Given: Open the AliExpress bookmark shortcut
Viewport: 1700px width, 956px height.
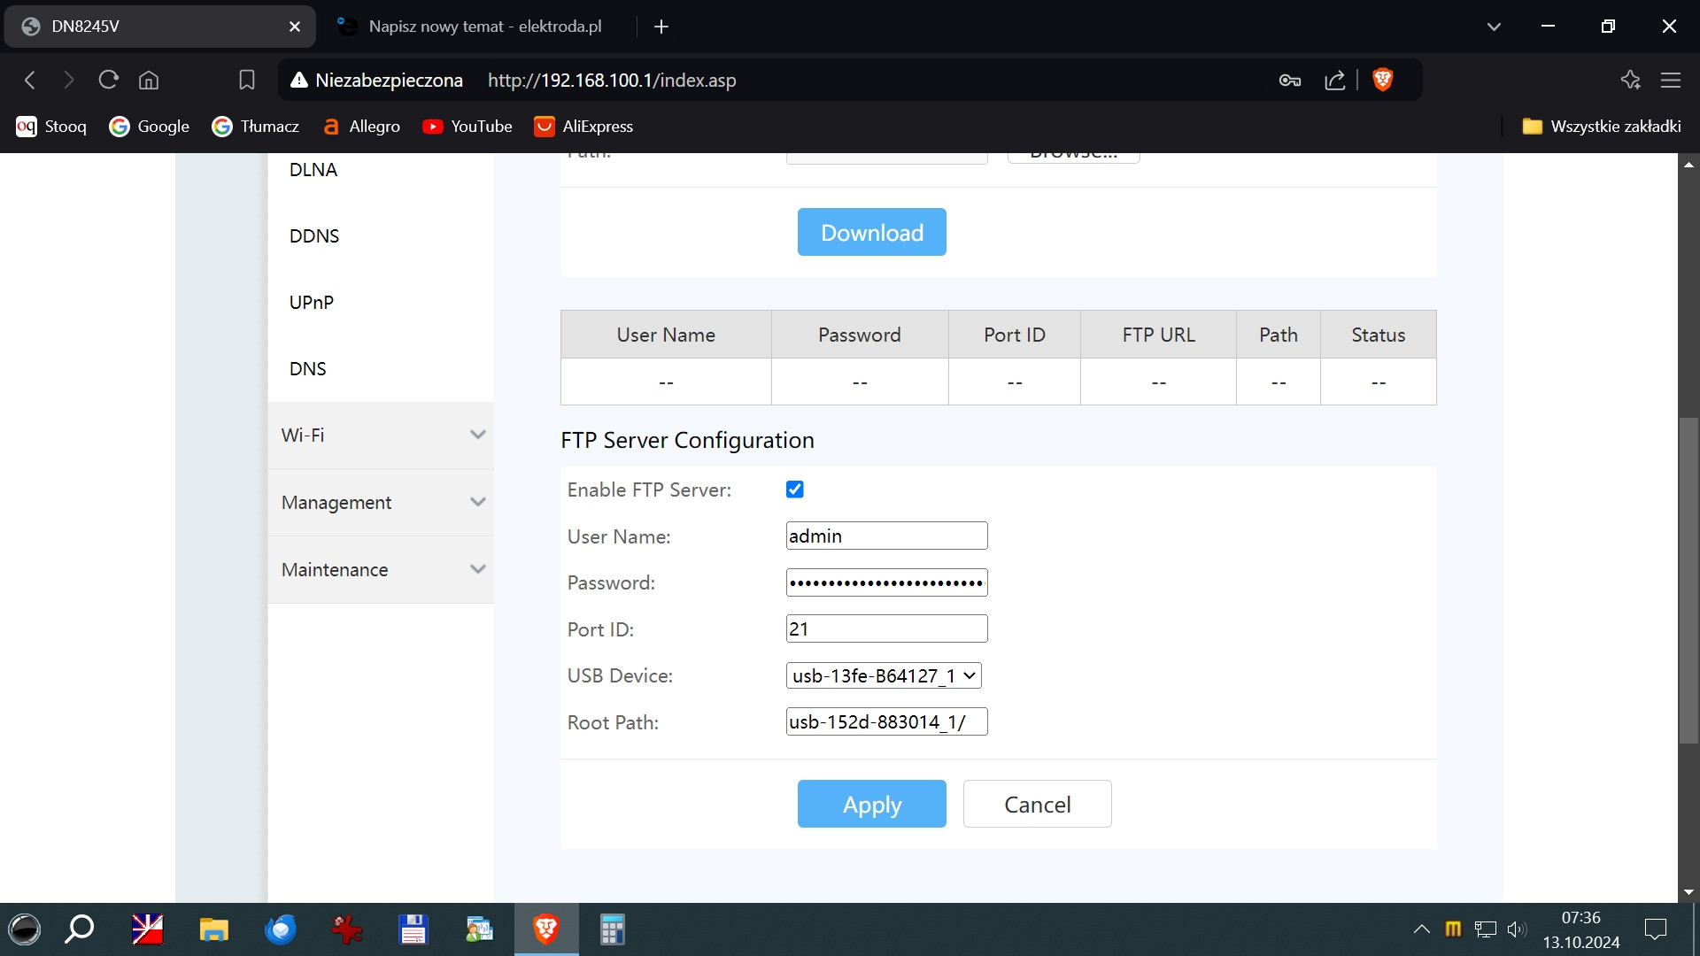Looking at the screenshot, I should pos(583,126).
